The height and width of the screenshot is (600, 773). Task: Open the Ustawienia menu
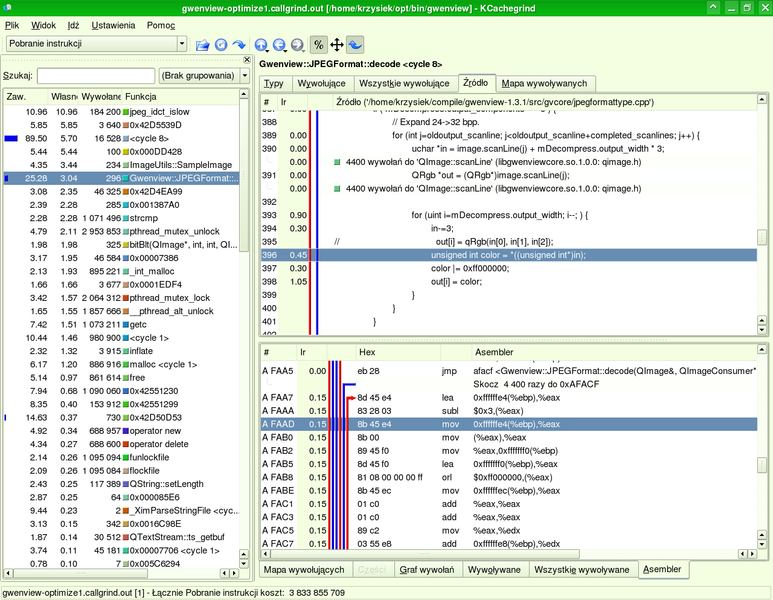pyautogui.click(x=113, y=25)
